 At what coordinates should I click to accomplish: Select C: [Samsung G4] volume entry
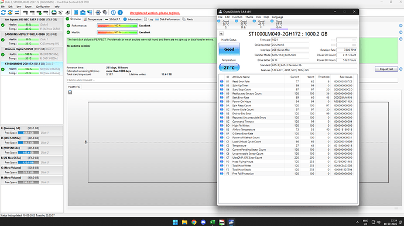click(x=32, y=130)
